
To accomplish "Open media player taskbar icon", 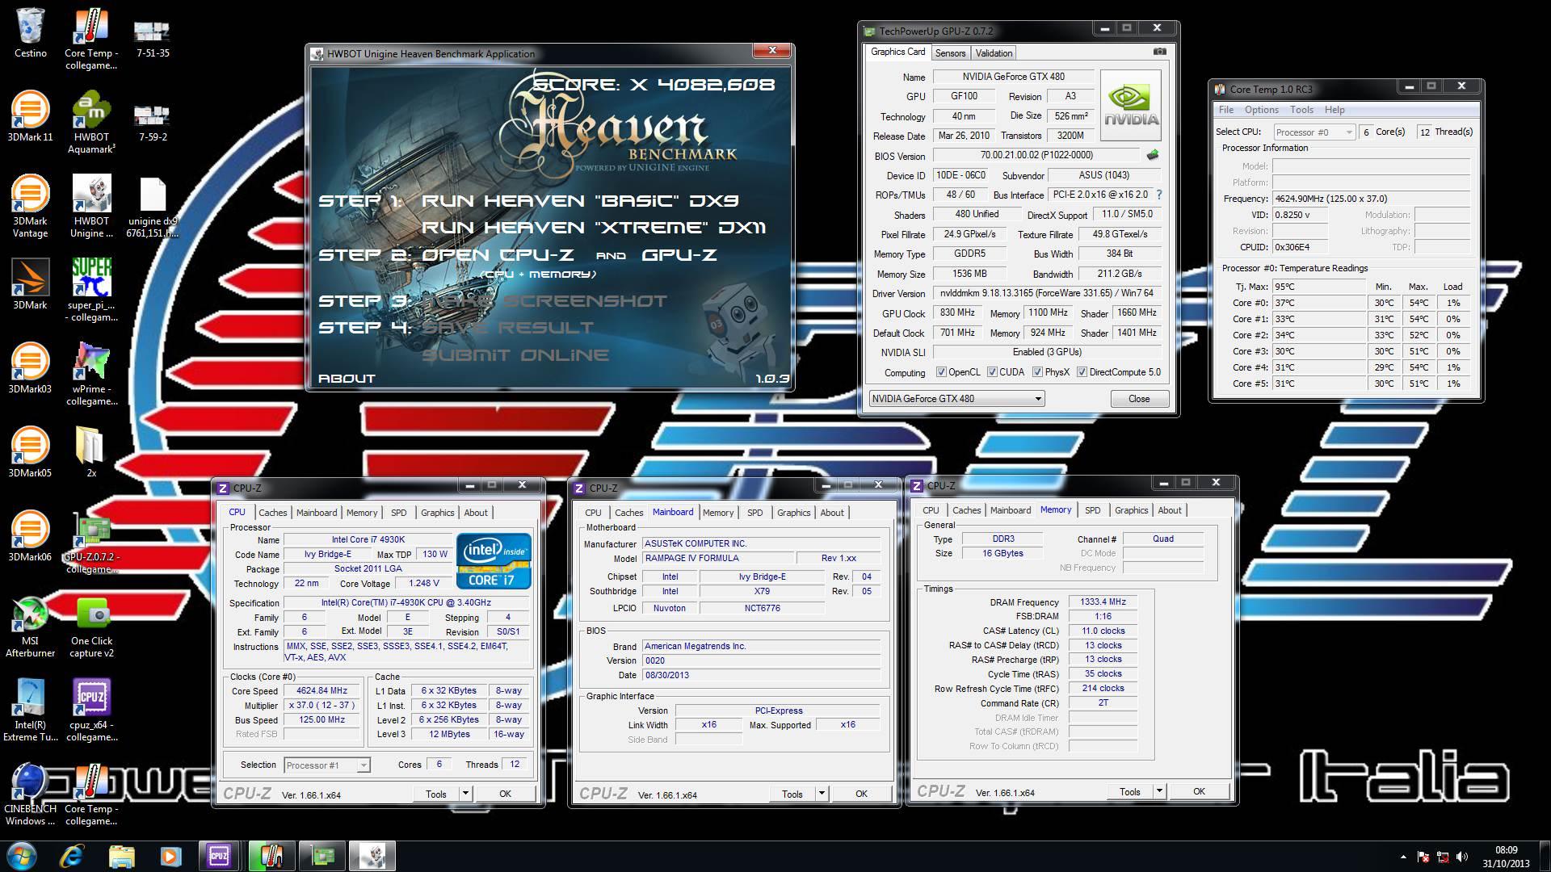I will [x=170, y=855].
